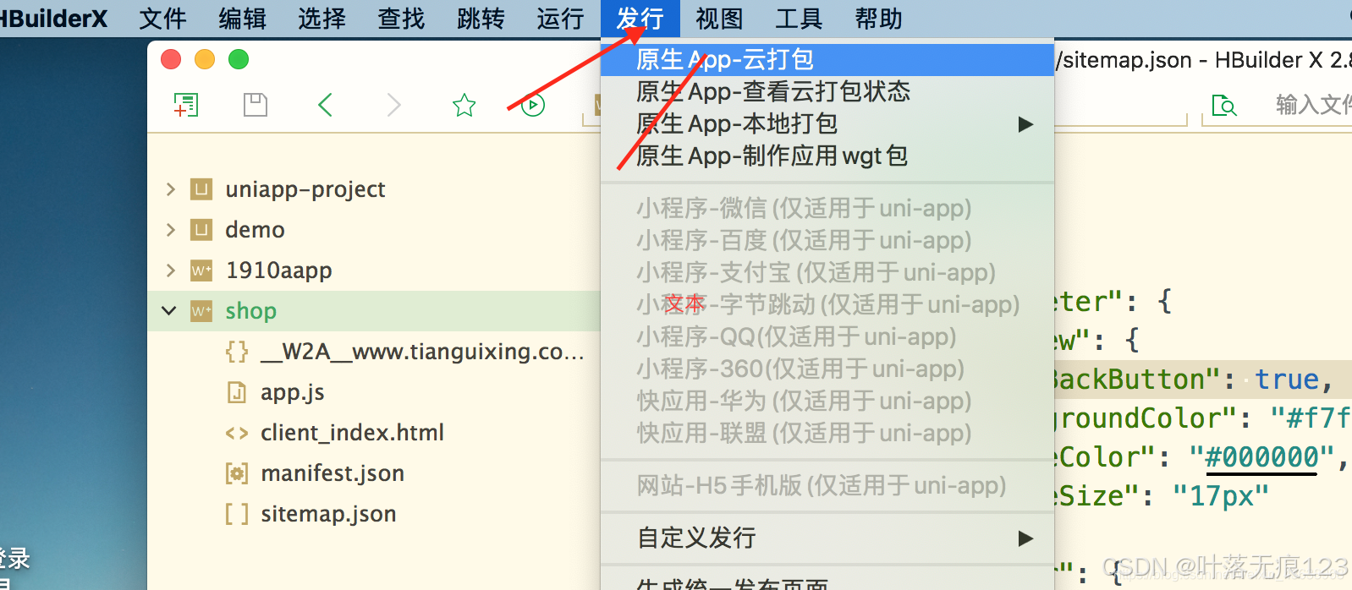Select 小程序-QQ menu entry
The width and height of the screenshot is (1352, 590).
[827, 336]
